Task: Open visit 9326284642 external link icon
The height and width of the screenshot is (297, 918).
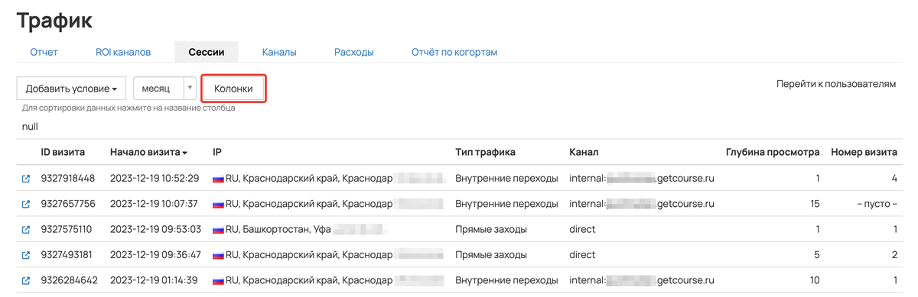Action: click(26, 281)
